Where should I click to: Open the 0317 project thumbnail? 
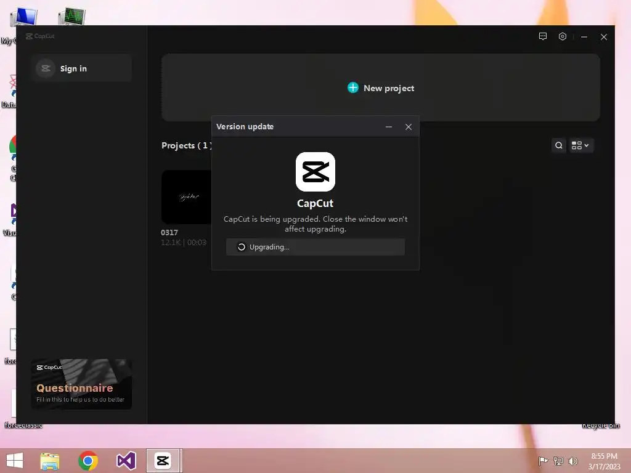(187, 197)
